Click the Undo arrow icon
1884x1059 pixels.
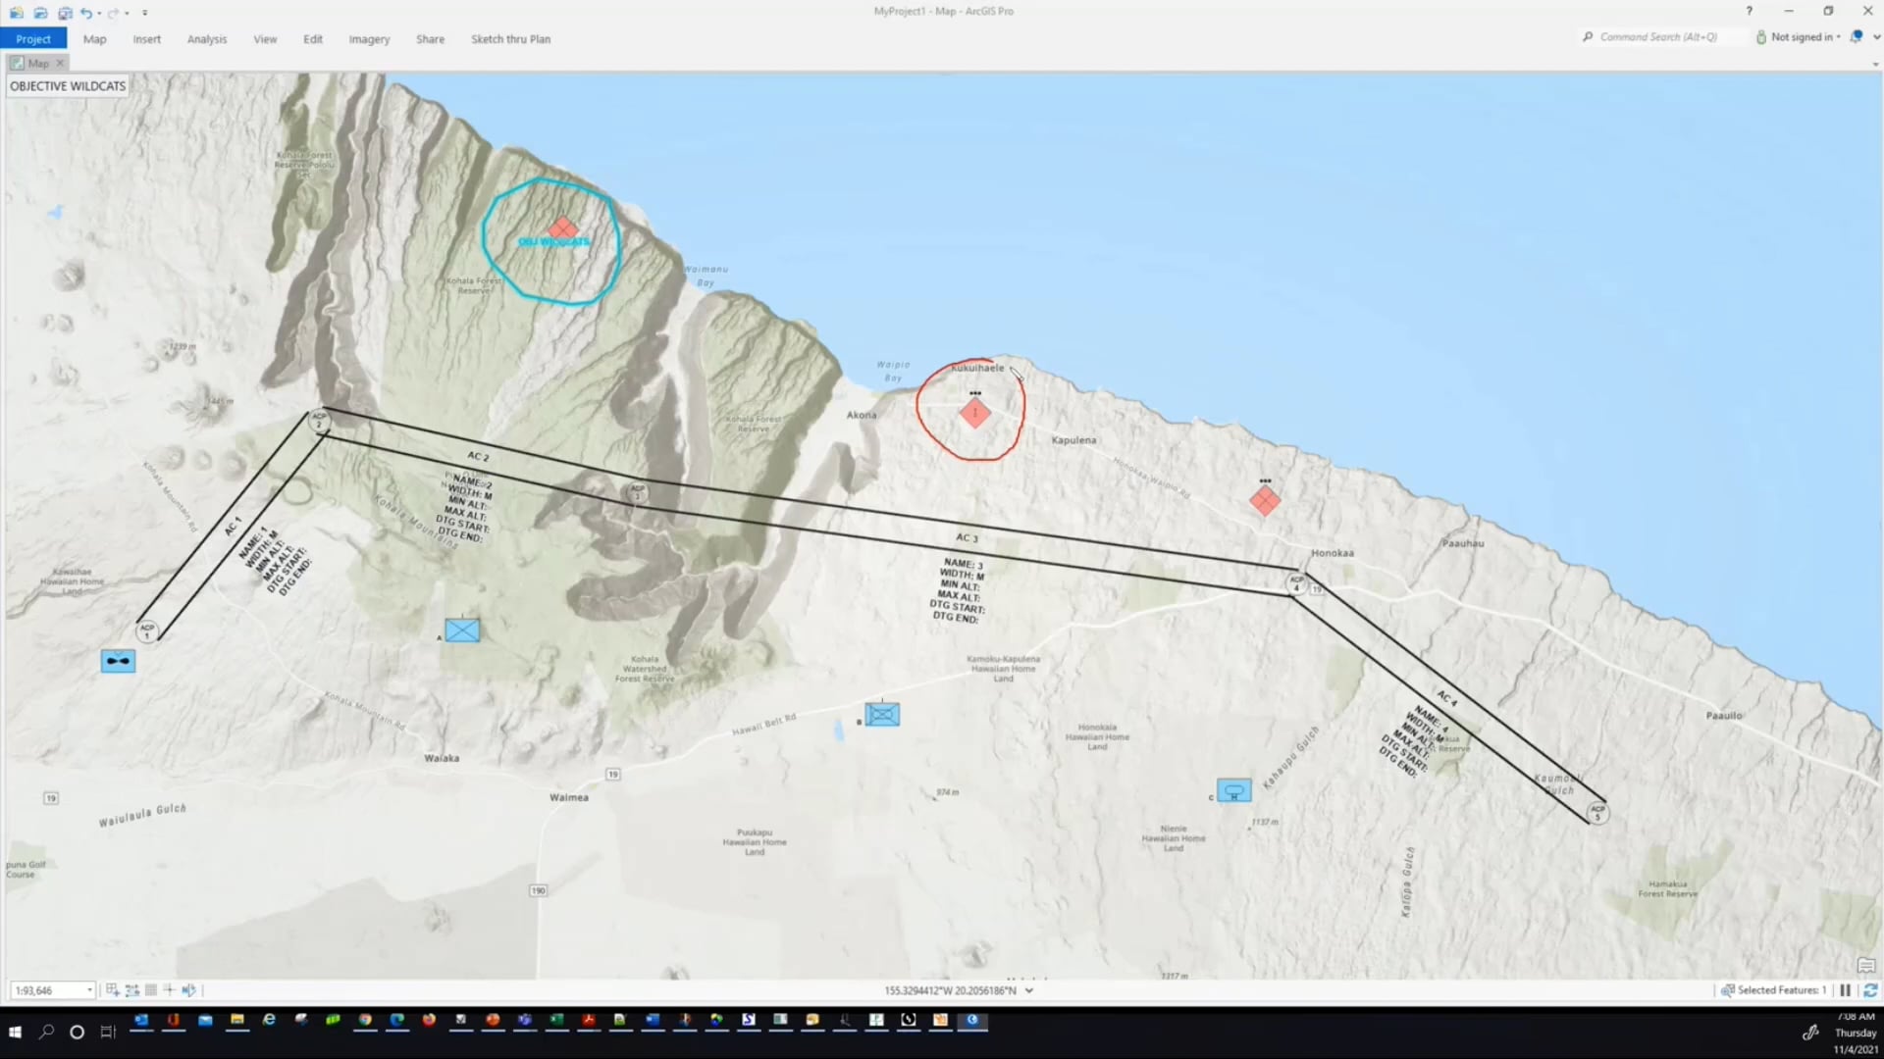86,13
